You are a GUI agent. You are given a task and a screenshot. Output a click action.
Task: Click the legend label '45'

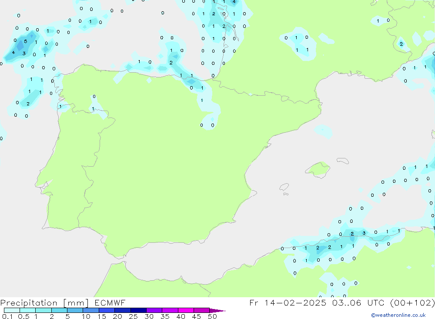197,316
